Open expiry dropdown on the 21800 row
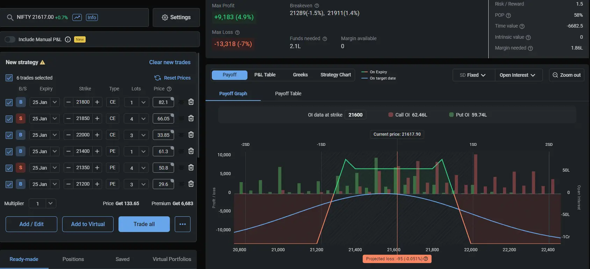The image size is (590, 269). [x=55, y=102]
